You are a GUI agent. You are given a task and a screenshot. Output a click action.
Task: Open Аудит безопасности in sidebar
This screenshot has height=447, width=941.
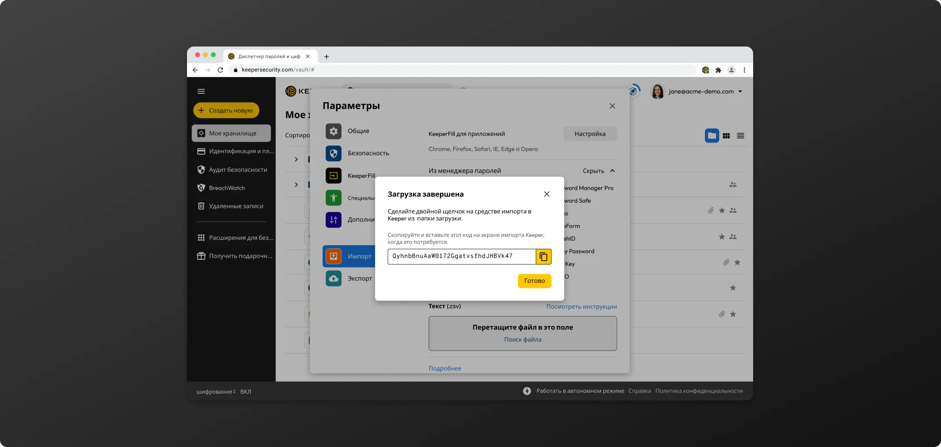[x=233, y=170]
